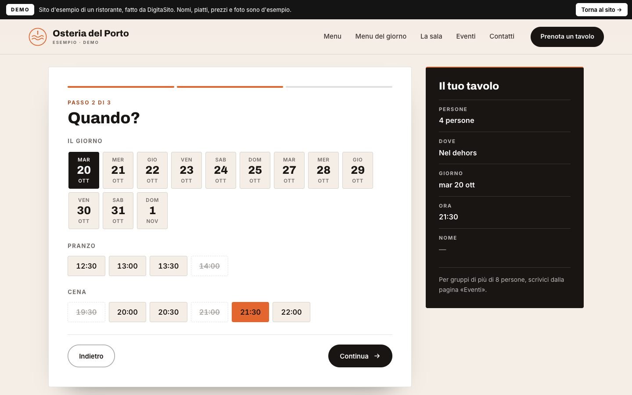Choose Sunday 1 Nov date card
The image size is (632, 395).
point(152,211)
